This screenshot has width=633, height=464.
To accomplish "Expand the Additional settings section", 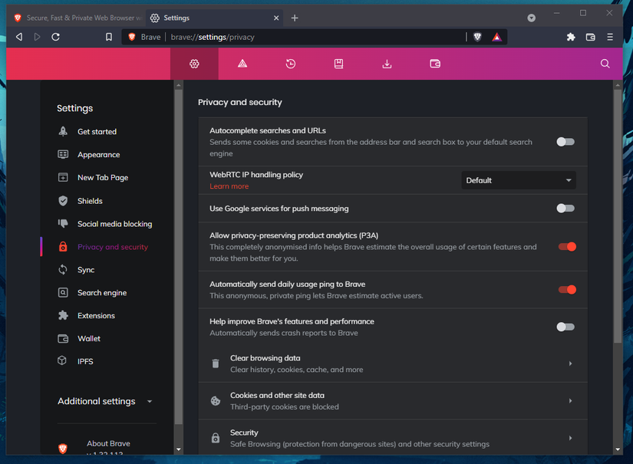I will pos(104,401).
